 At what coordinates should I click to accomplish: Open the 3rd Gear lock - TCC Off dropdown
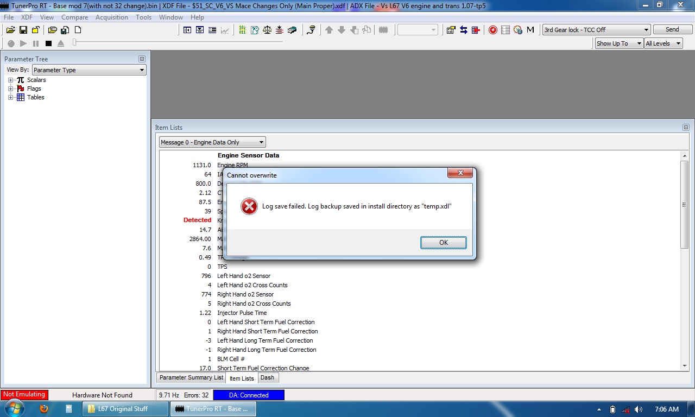596,30
